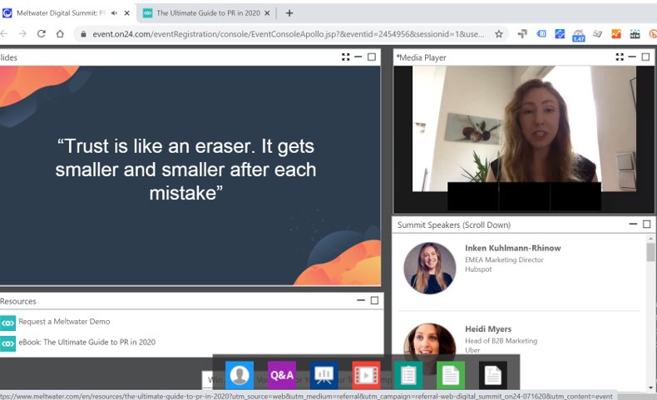Click the first browser extension icon
Viewport: 657px width, 400px height.
522,34
